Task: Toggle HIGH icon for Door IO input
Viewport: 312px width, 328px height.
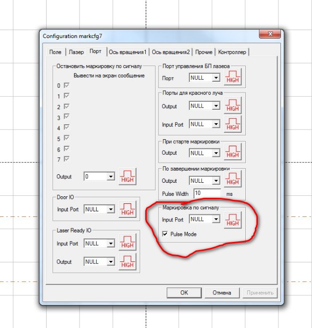Action: (127, 209)
